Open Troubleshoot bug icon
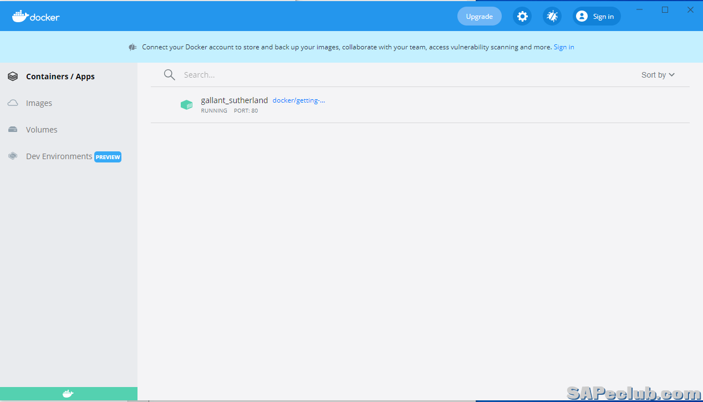 552,17
